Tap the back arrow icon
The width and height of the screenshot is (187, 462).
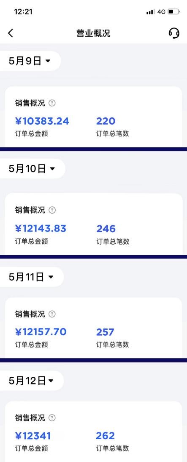coord(11,33)
